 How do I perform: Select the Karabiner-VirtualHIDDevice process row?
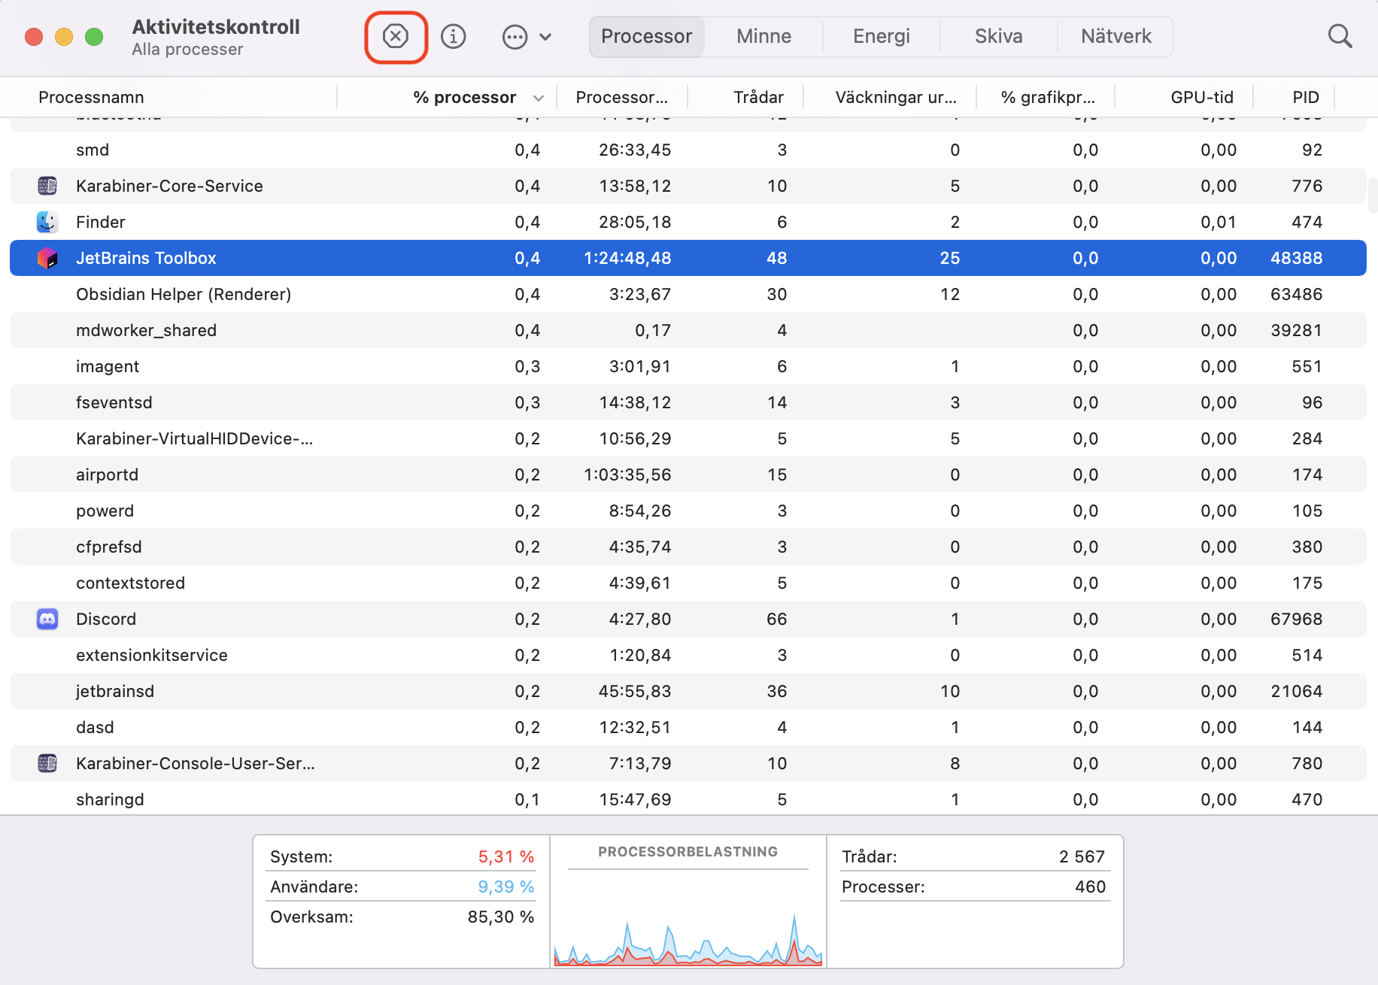pos(688,438)
